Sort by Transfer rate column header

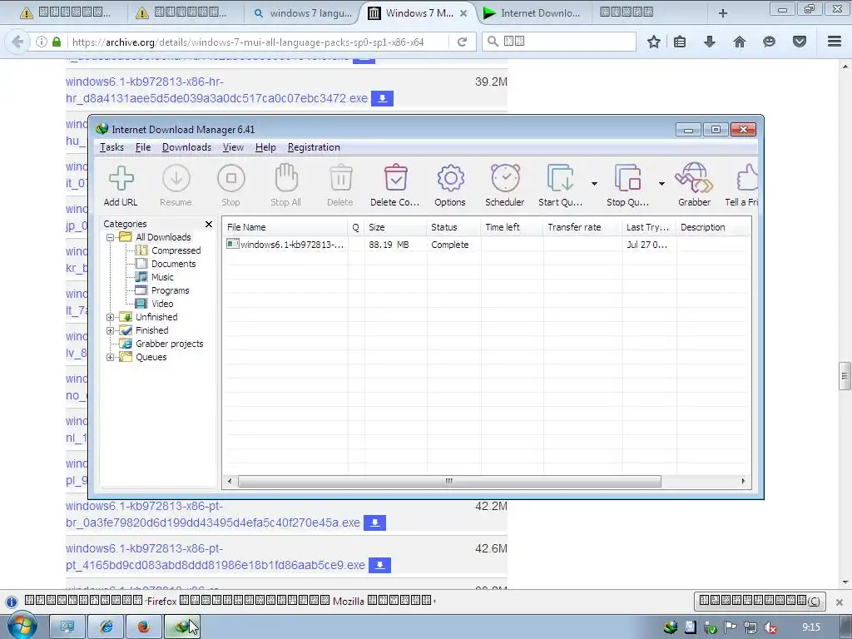tap(582, 227)
